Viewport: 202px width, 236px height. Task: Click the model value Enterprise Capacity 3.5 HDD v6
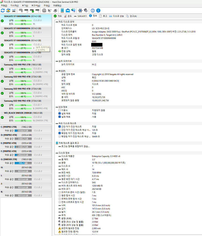[106, 156]
